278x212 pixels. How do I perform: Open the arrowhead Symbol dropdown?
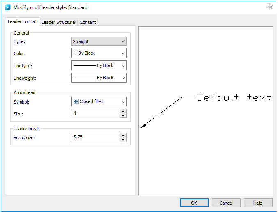pyautogui.click(x=99, y=101)
